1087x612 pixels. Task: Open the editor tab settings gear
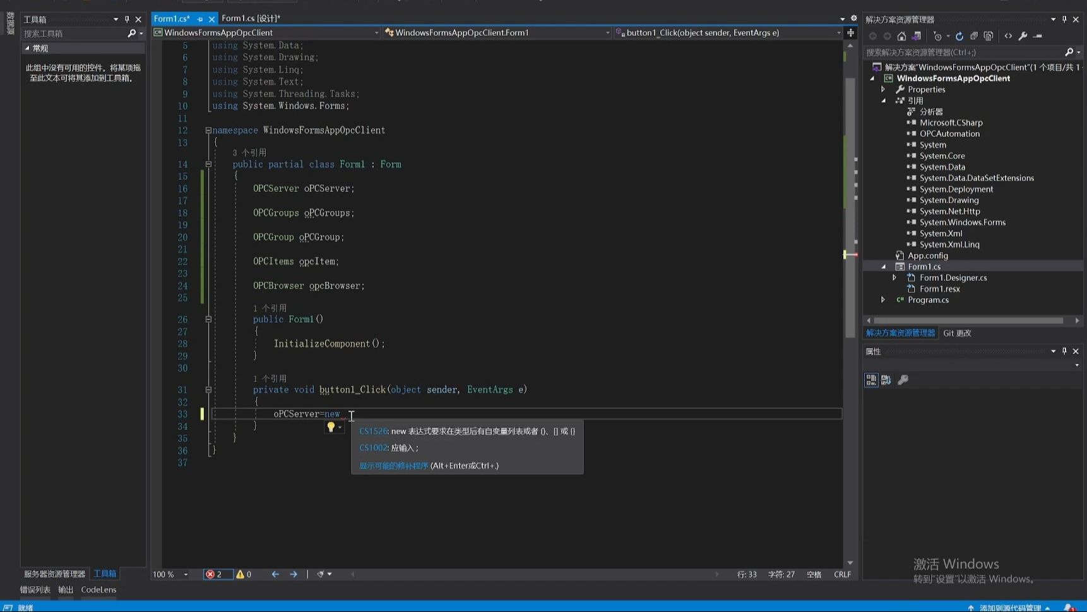[854, 18]
